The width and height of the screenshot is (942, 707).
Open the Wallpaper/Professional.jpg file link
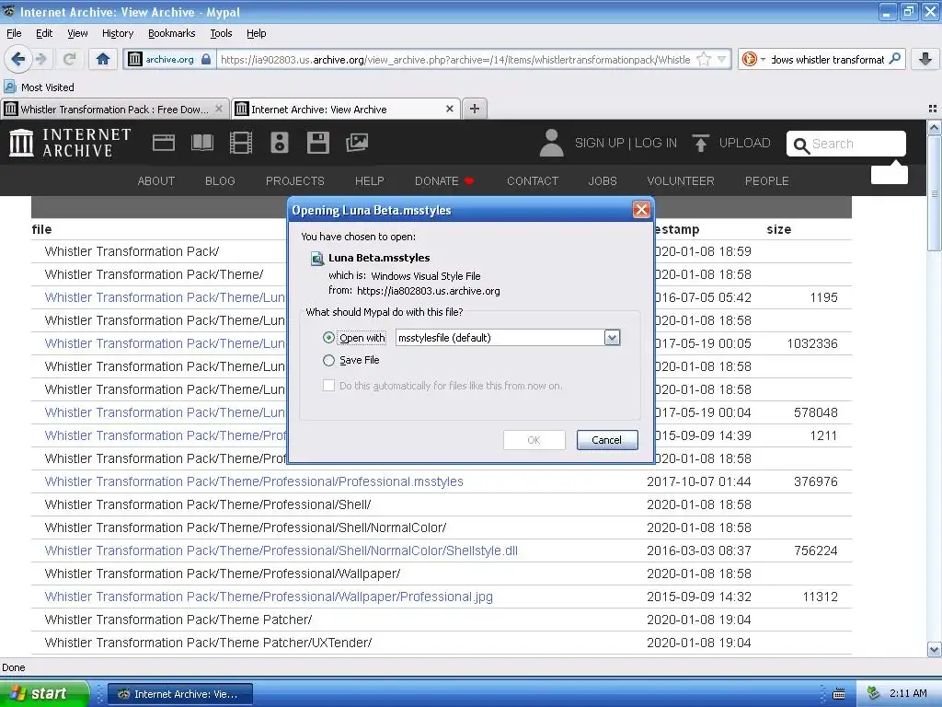pos(269,597)
